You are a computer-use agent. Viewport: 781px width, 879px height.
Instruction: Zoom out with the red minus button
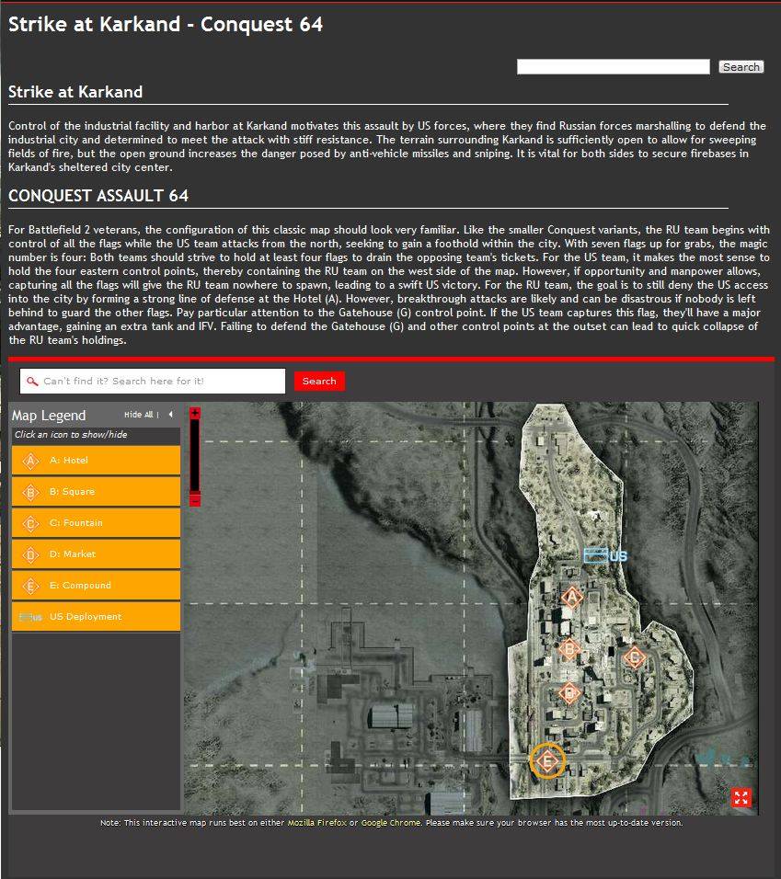(x=194, y=499)
